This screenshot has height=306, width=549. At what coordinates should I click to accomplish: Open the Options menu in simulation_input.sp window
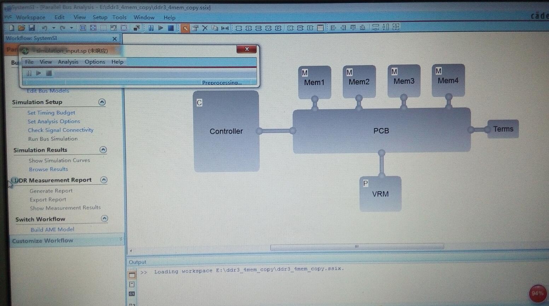(95, 62)
